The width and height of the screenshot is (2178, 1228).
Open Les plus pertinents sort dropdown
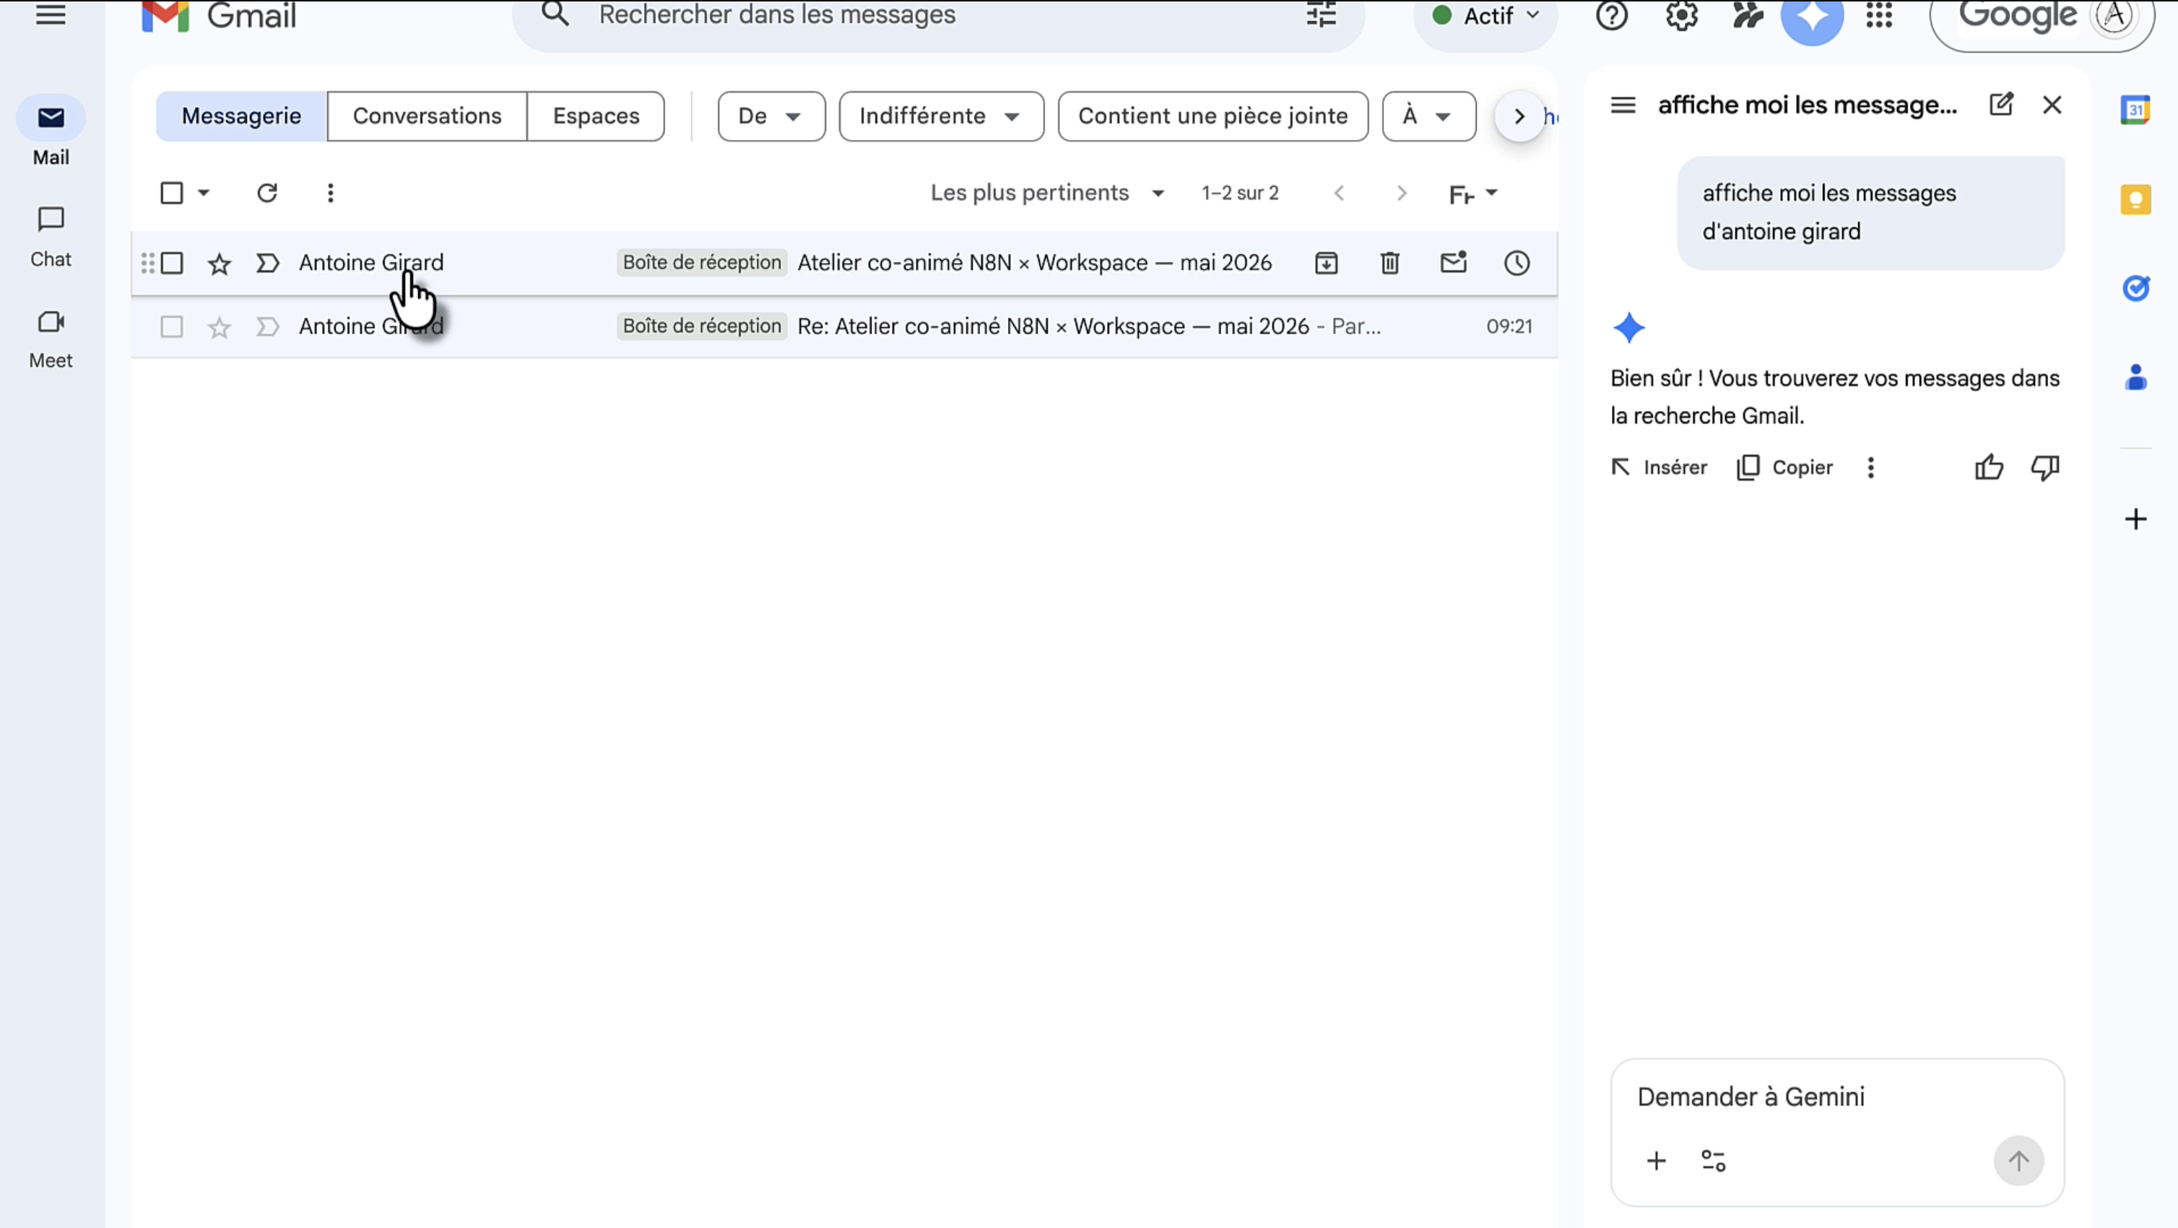click(1046, 193)
